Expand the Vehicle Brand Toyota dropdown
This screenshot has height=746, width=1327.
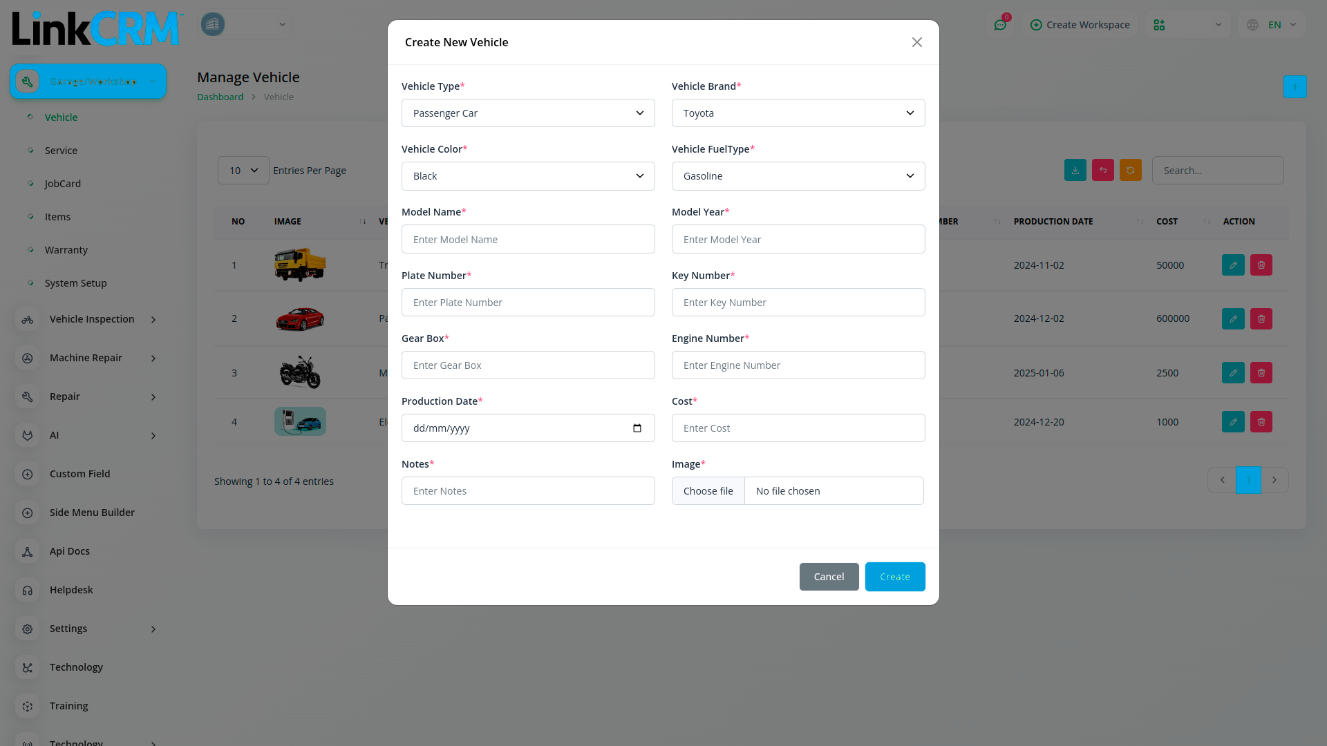(798, 113)
